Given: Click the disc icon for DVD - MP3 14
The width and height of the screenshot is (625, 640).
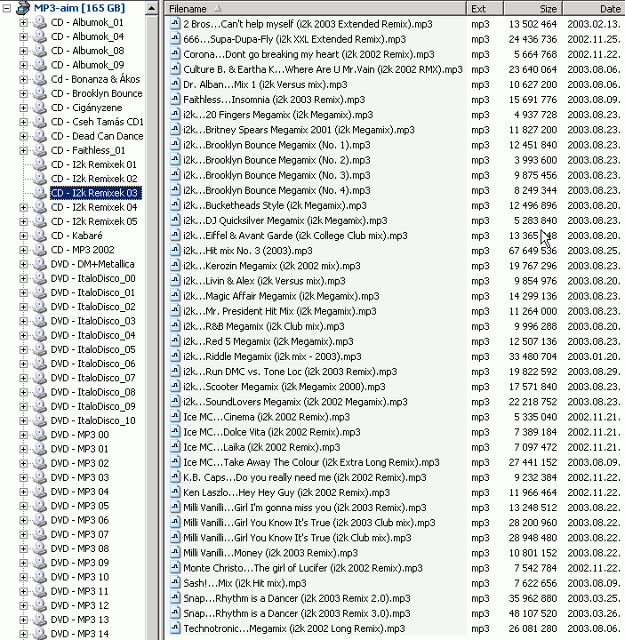Looking at the screenshot, I should pyautogui.click(x=39, y=634).
